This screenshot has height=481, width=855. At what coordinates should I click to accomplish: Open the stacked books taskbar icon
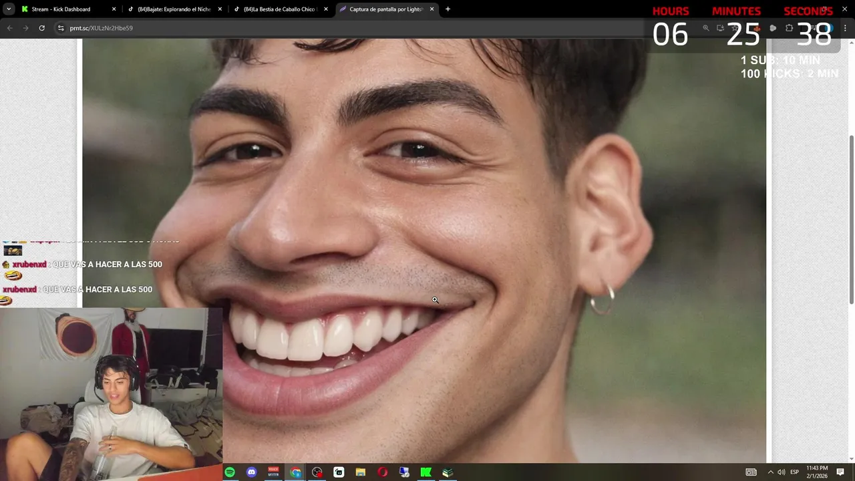pyautogui.click(x=448, y=472)
